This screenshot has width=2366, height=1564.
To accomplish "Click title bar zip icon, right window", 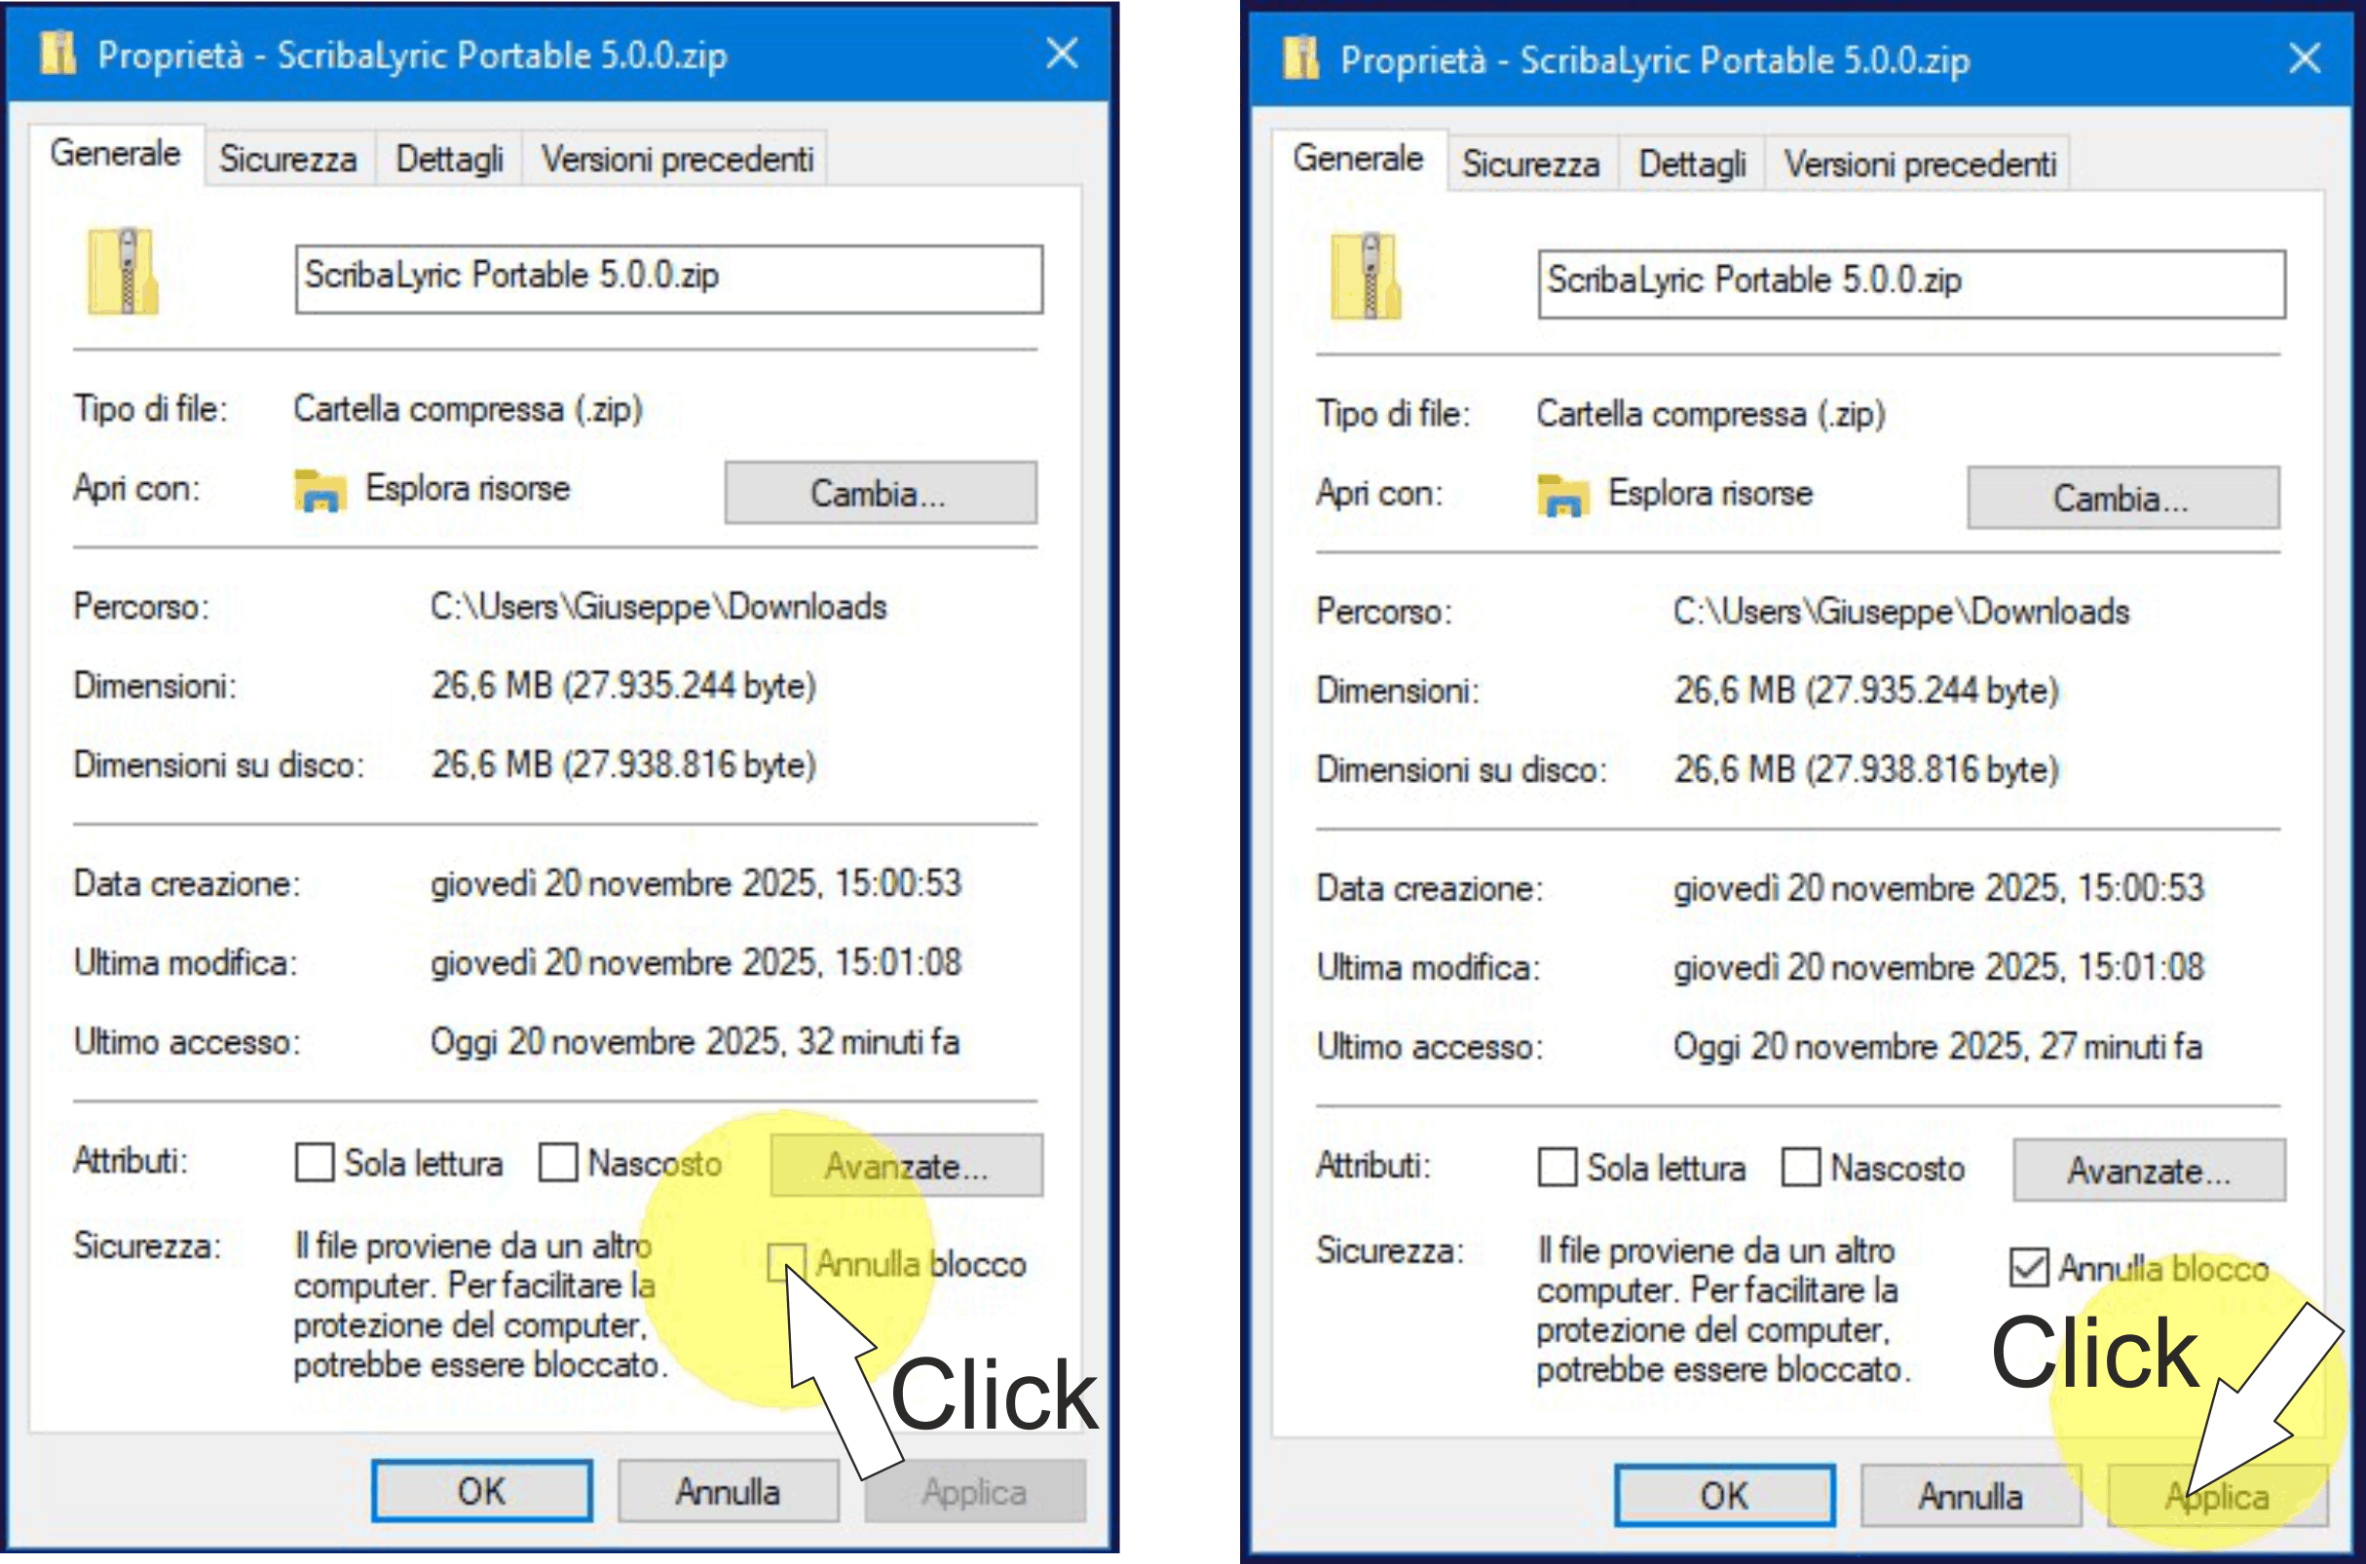I will (x=1300, y=58).
